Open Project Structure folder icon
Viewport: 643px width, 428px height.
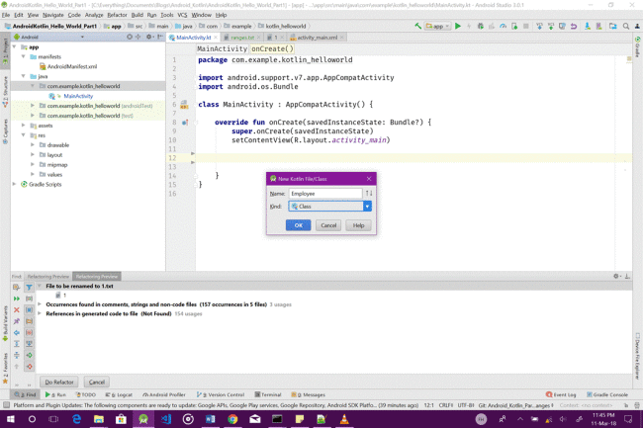point(613,27)
